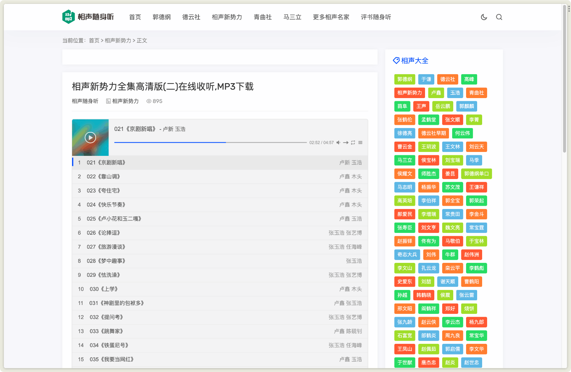571x372 pixels.
Task: Select track 027《旅游漫谈》 in the list
Action: tap(106, 247)
